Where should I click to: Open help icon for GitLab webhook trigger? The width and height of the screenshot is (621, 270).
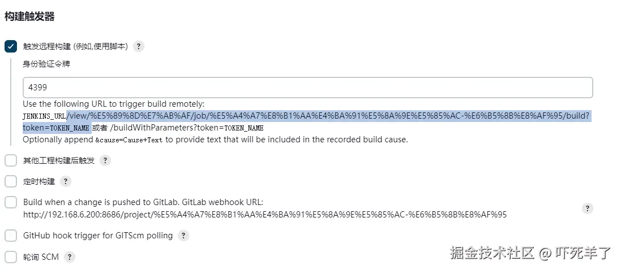click(x=588, y=208)
